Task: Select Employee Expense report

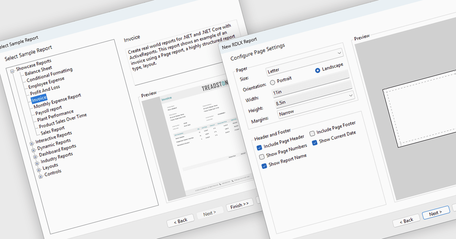Action: 46,83
